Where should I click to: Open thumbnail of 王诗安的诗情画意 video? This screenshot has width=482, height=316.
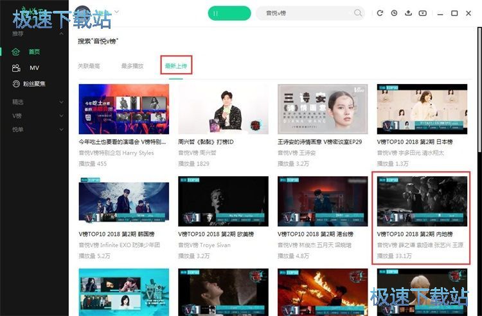[323, 109]
